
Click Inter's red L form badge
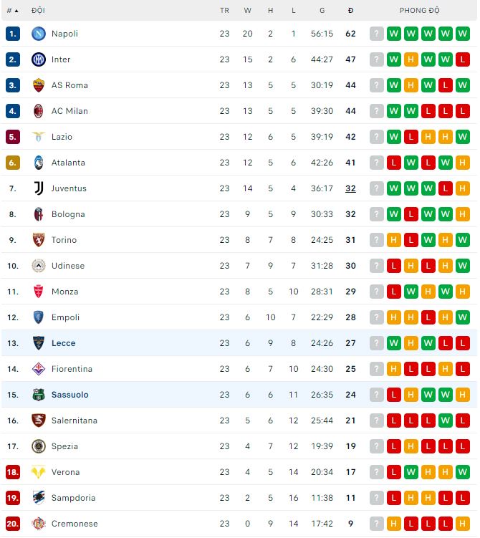click(463, 59)
